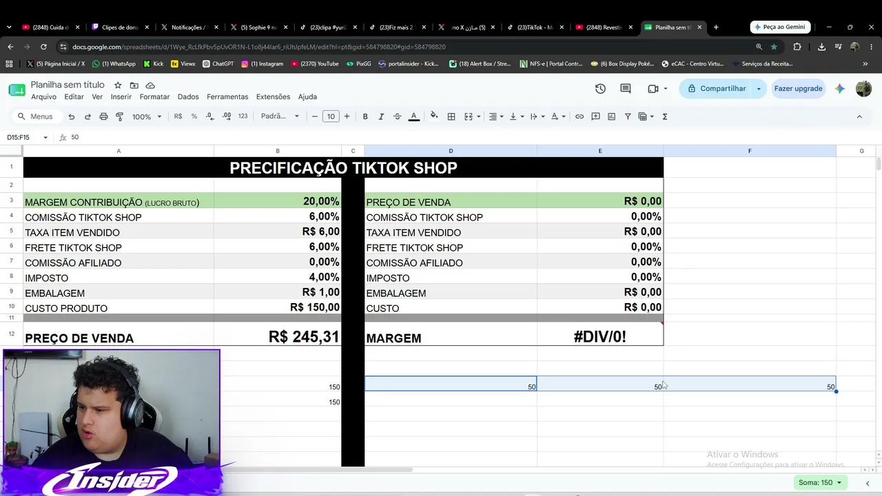Click the move to folder icon
The height and width of the screenshot is (496, 882).
(134, 85)
